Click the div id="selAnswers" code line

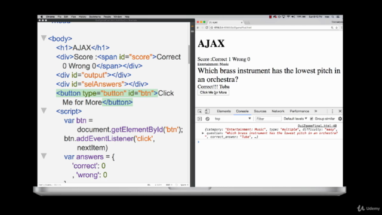point(102,84)
